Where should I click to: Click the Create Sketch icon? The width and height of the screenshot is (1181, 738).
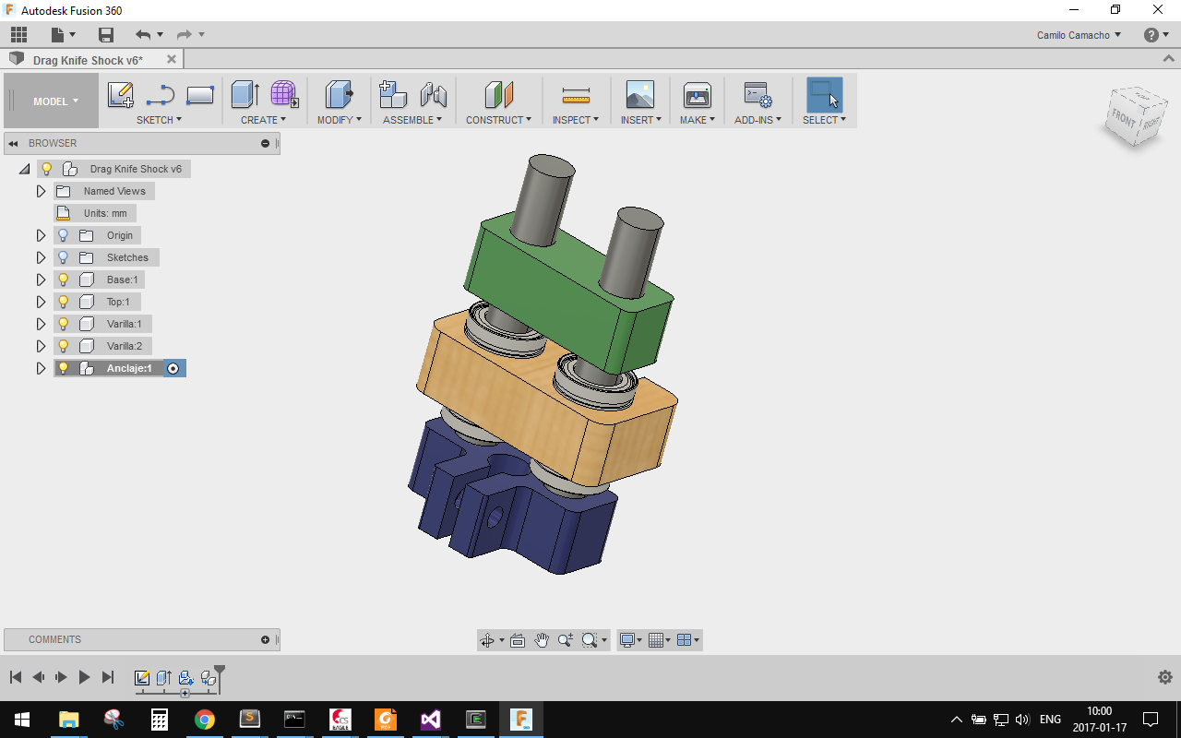click(x=121, y=95)
